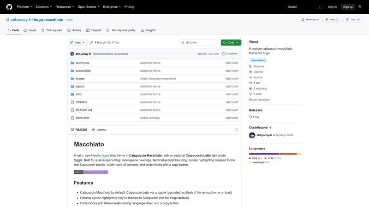Open the main branch selector dropdown
Screen dimensions: 369x207
click(x=77, y=42)
